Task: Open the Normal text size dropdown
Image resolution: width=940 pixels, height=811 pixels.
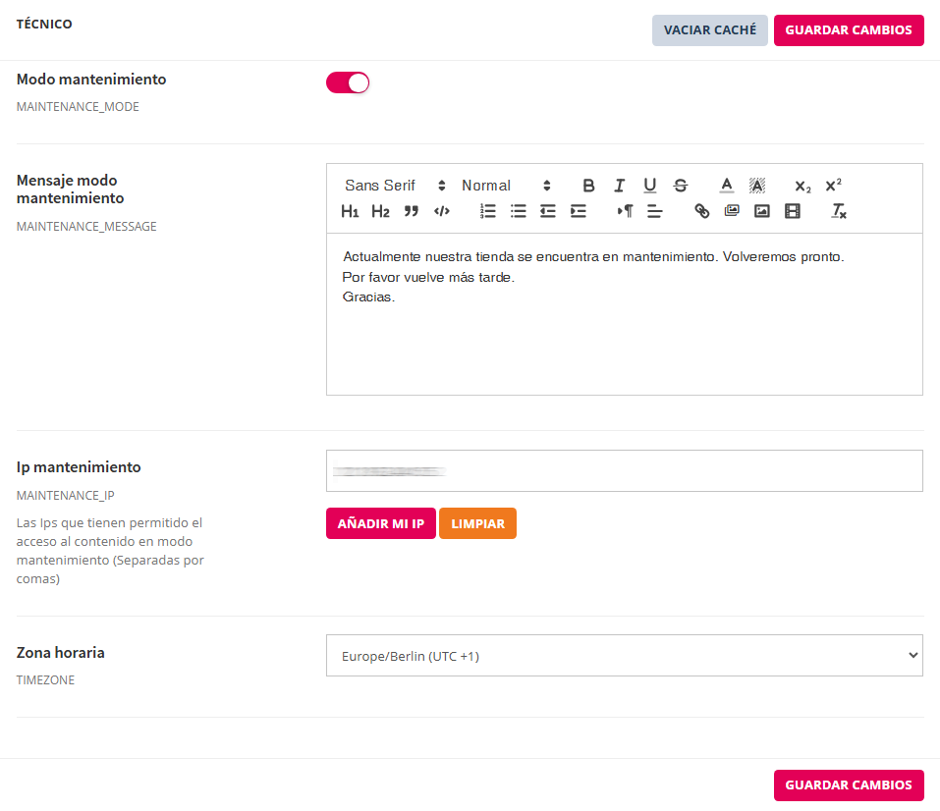Action: pos(506,186)
